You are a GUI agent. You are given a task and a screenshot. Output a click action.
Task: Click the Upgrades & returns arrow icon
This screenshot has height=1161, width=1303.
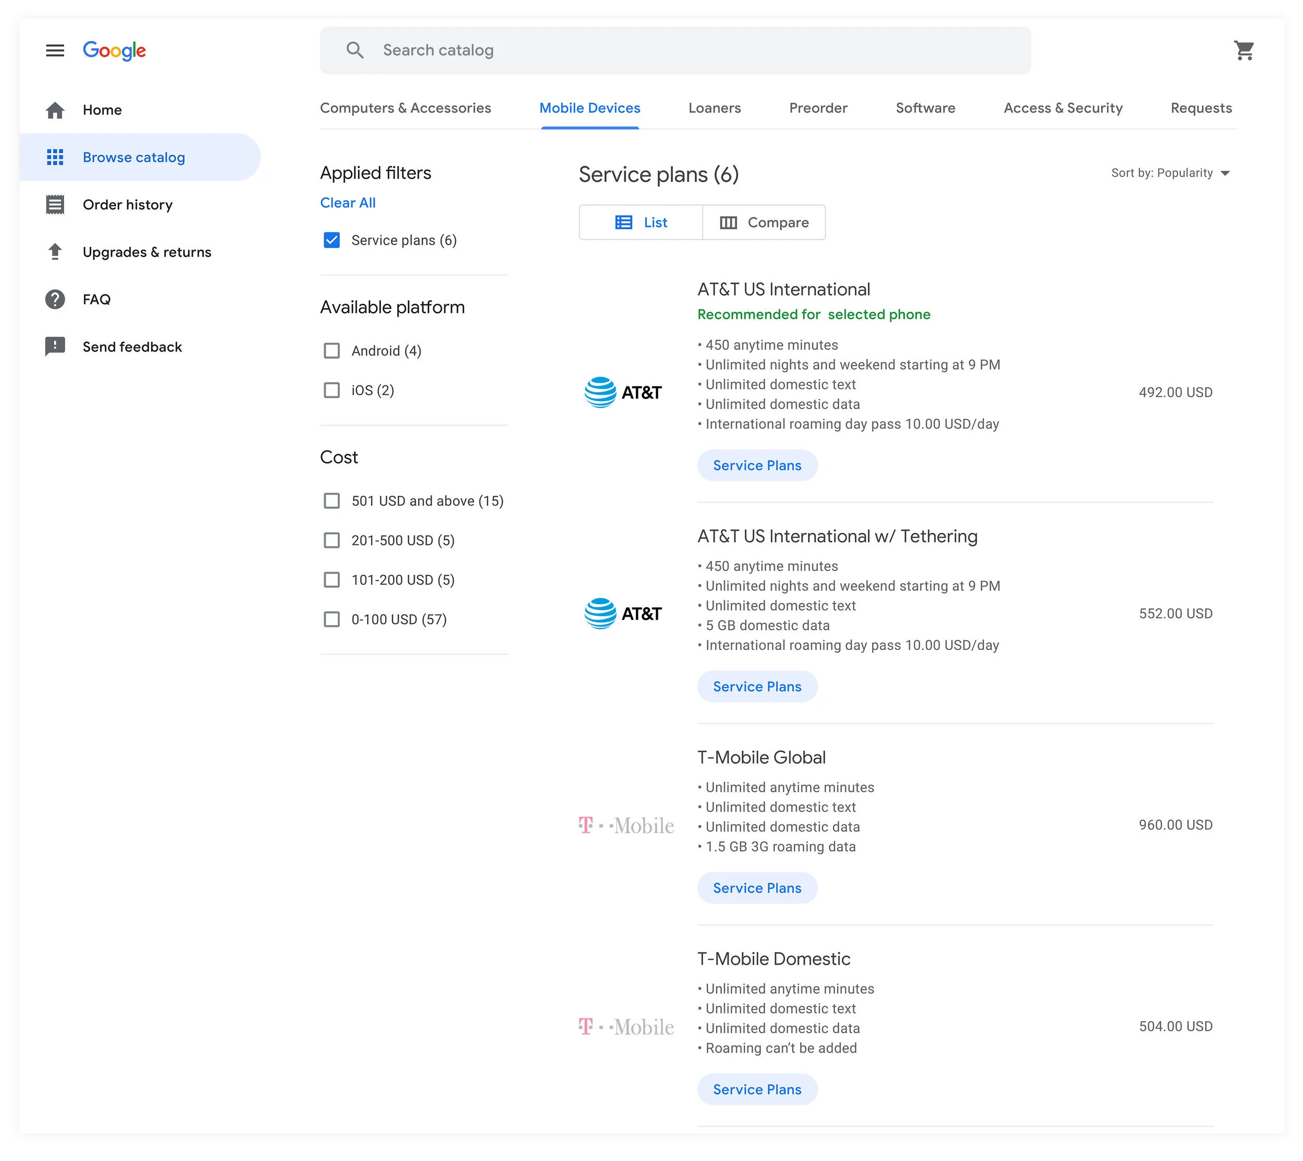[x=55, y=252]
